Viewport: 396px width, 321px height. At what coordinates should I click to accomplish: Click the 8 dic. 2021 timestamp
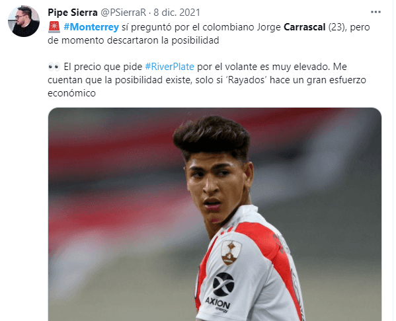(177, 13)
